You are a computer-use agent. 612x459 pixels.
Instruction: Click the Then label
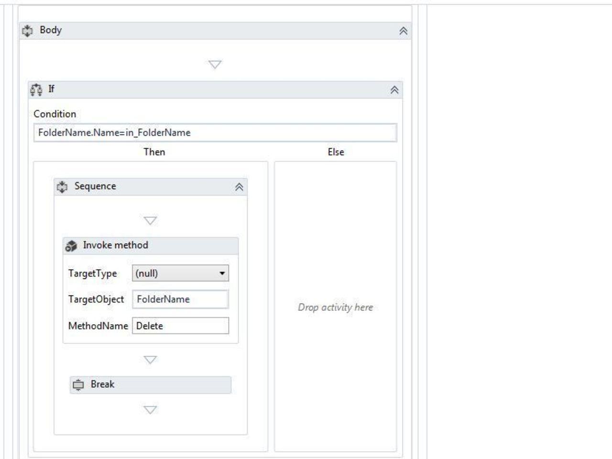pyautogui.click(x=154, y=152)
